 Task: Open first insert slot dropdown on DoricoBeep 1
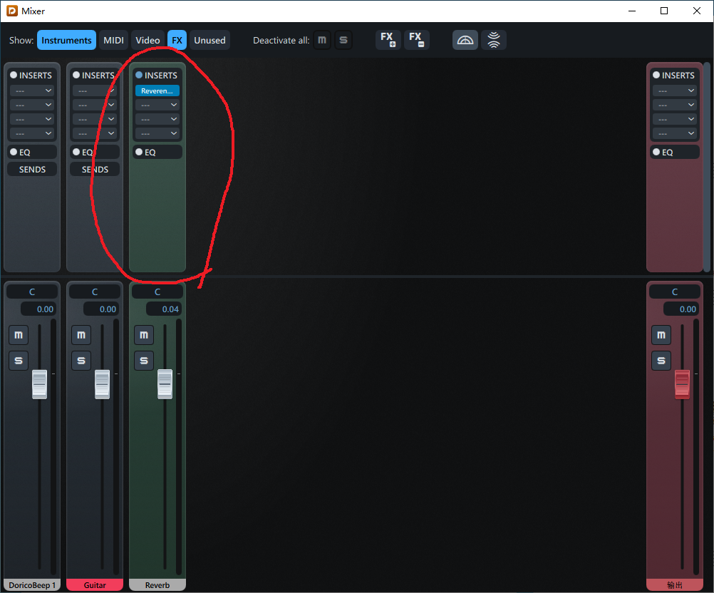click(x=32, y=91)
